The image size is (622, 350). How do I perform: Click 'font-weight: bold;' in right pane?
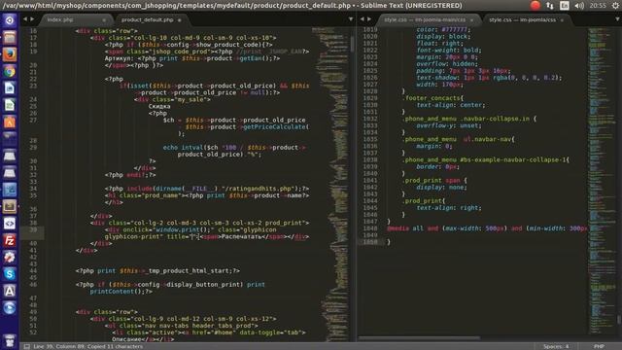point(449,50)
